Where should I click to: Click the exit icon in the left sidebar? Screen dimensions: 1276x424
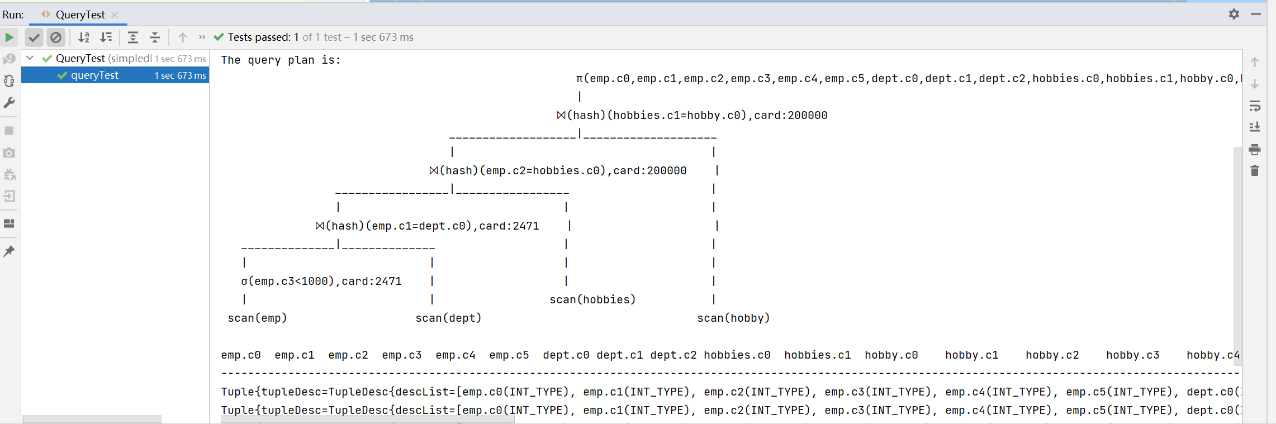[x=9, y=196]
